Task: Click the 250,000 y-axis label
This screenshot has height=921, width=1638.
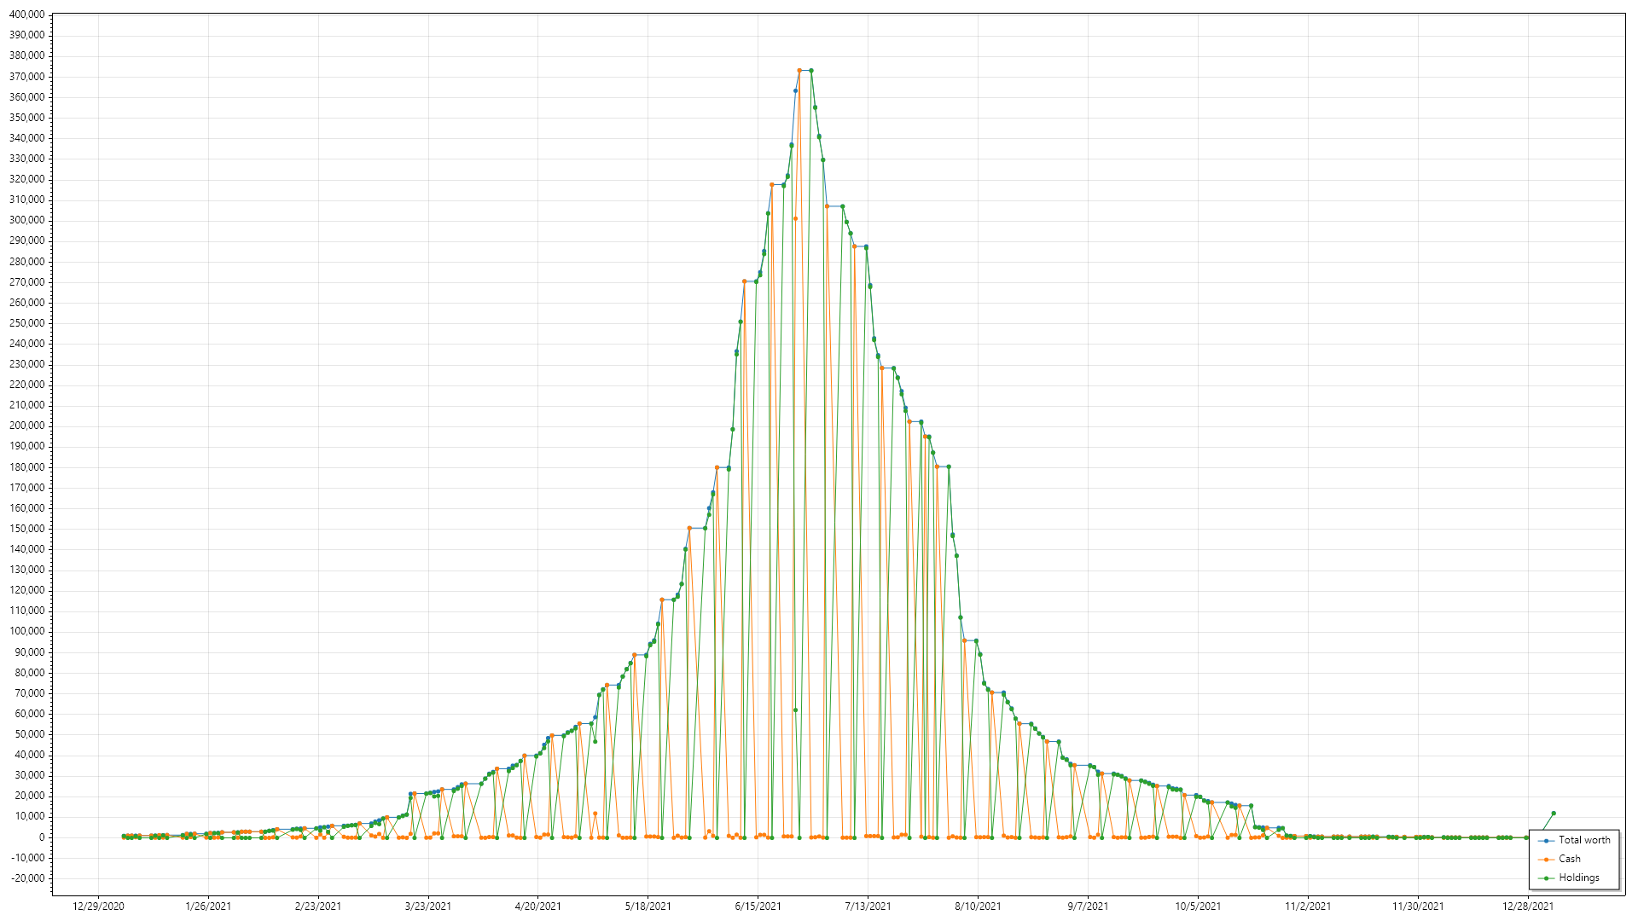Action: (x=26, y=323)
